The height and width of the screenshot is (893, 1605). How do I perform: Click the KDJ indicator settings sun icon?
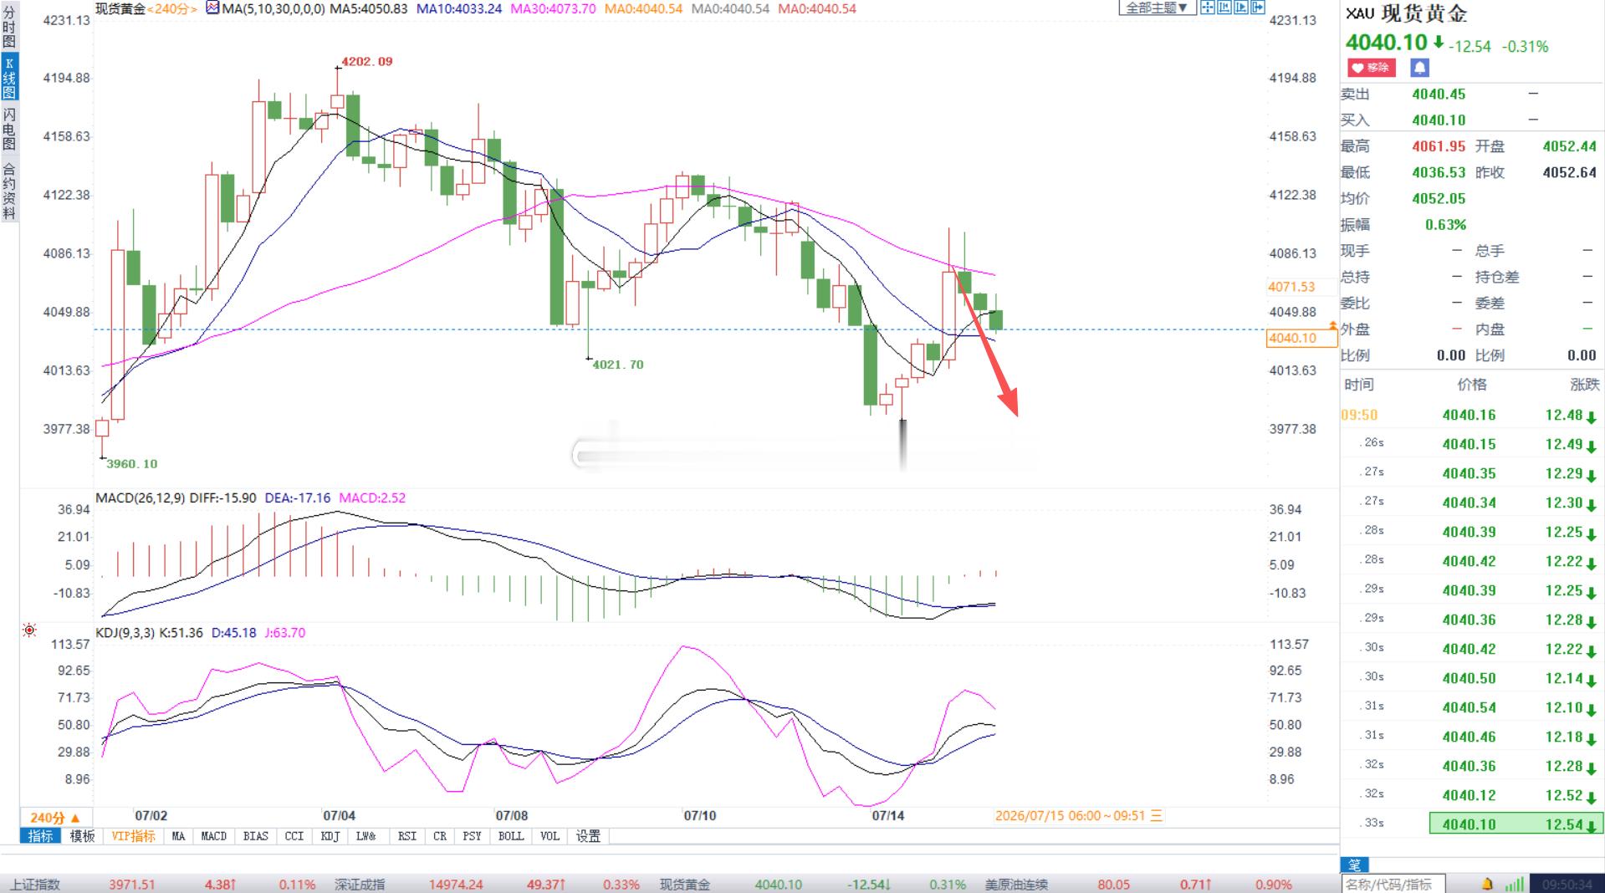29,630
